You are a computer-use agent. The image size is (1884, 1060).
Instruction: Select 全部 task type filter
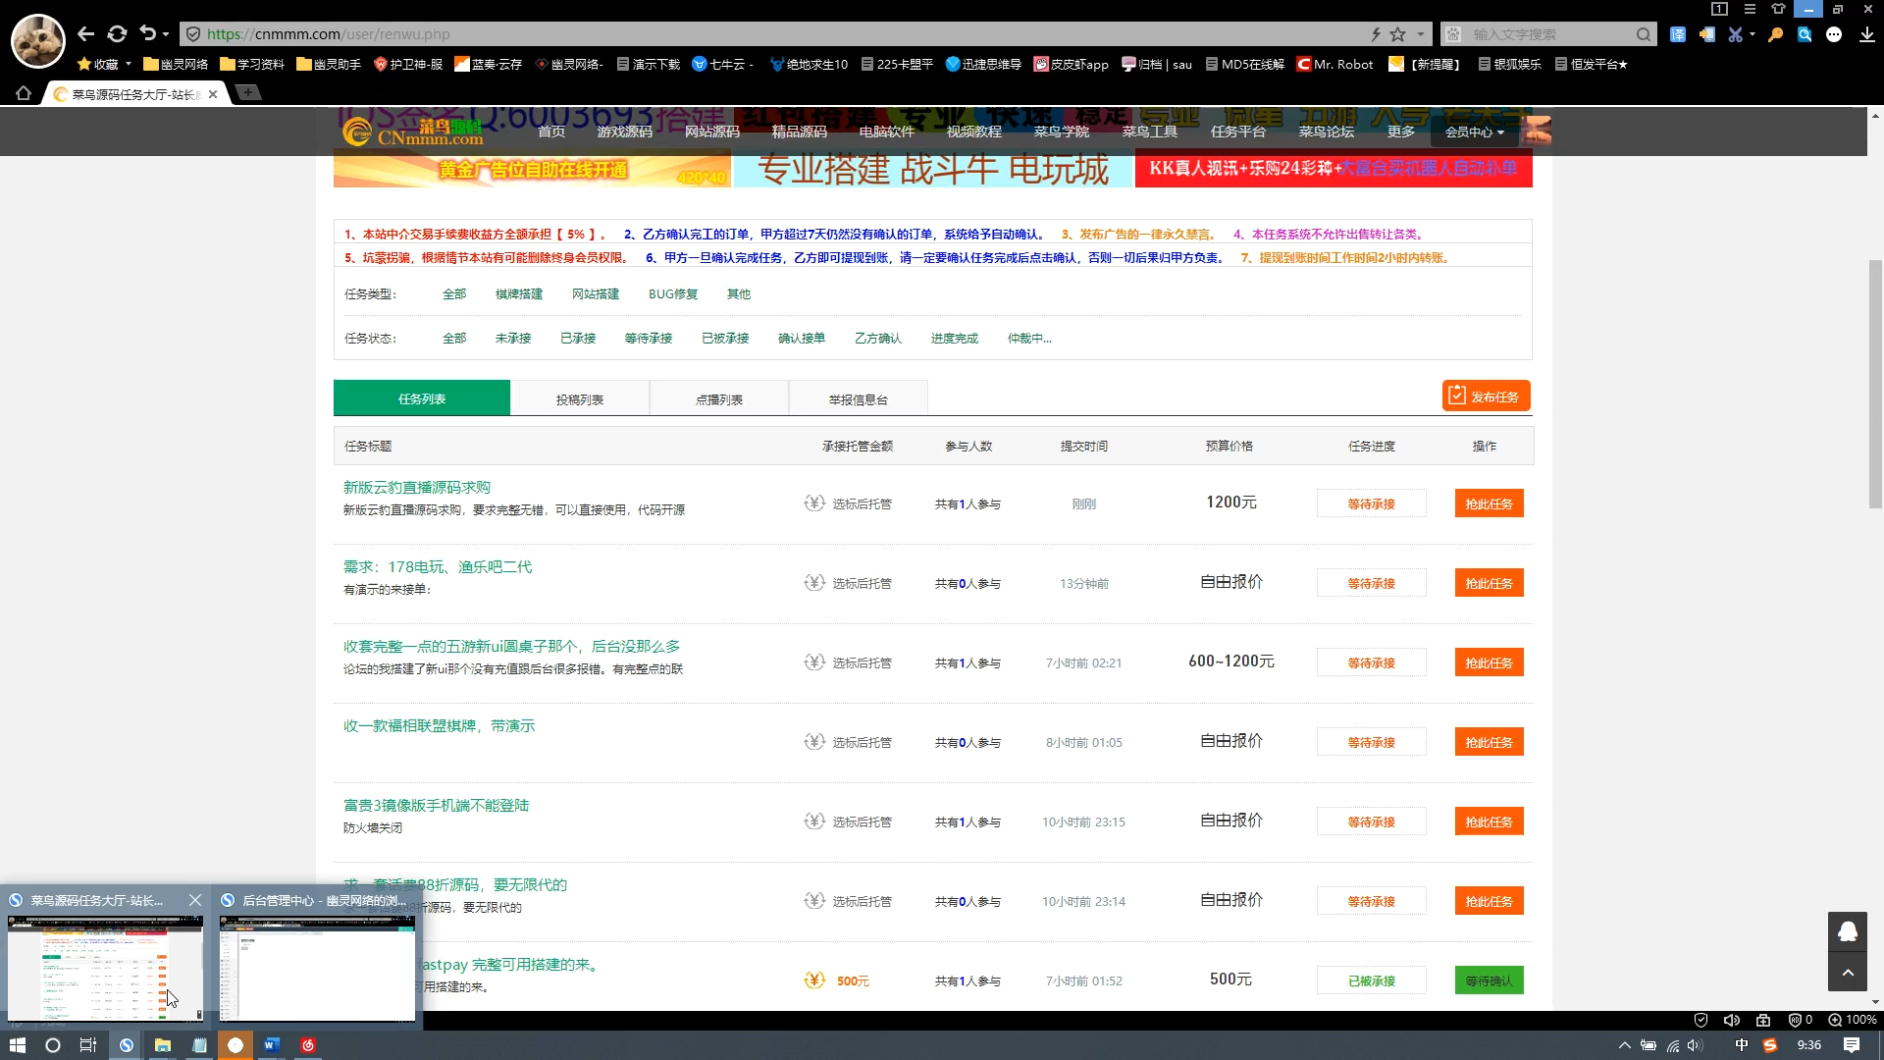(x=453, y=293)
